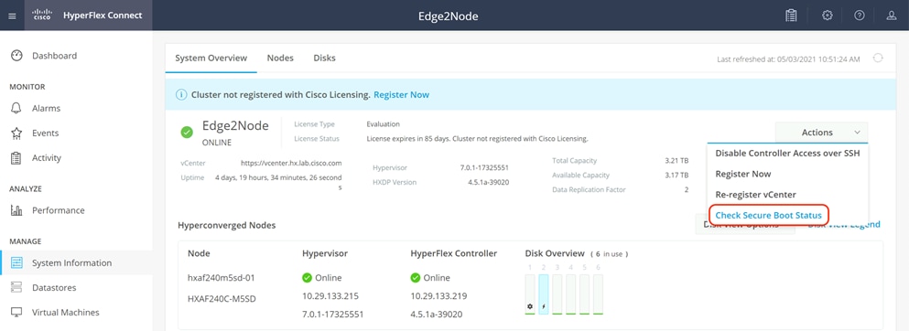The image size is (909, 331).
Task: Select disk slot 3 in Disk Overview
Action: [x=557, y=294]
